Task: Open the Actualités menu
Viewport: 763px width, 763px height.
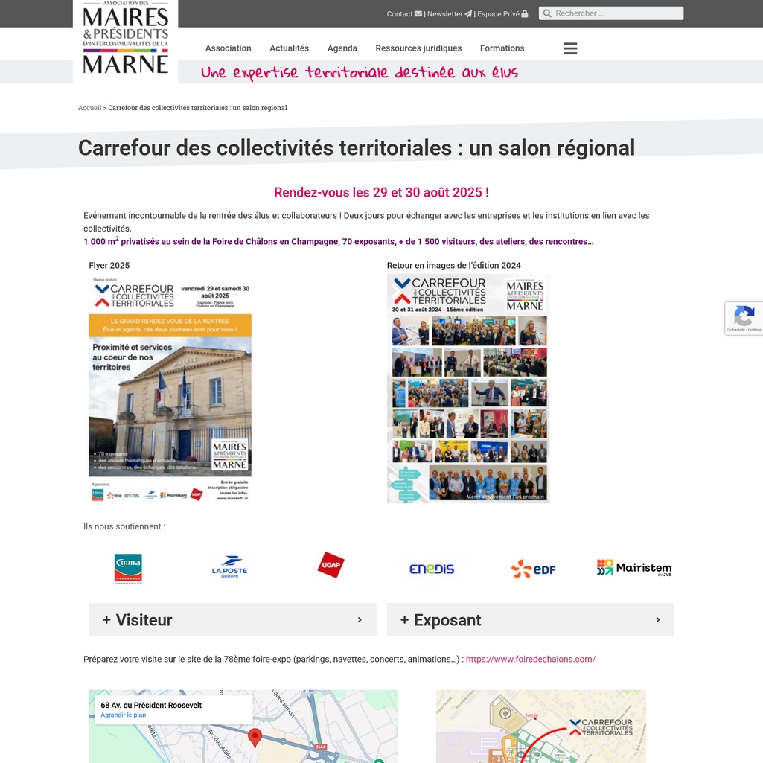Action: pyautogui.click(x=289, y=48)
